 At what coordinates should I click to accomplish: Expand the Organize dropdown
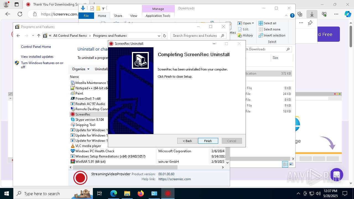coord(81,69)
